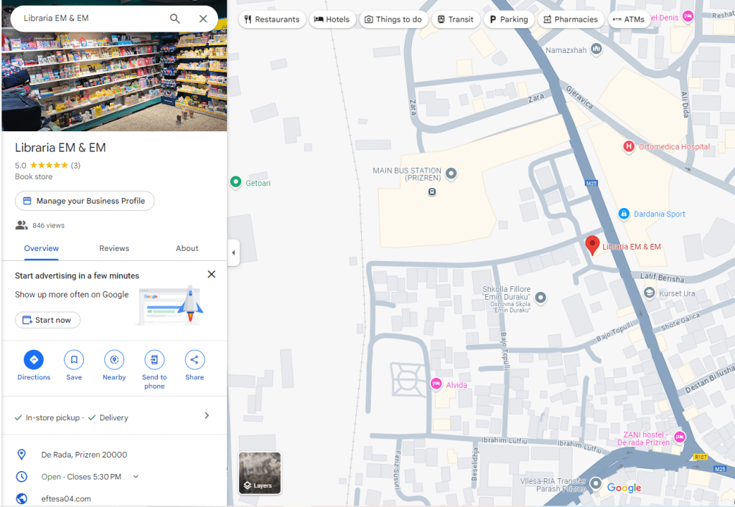Screen dimensions: 735x507
Task: Expand In-store pickup and Delivery details
Action: coord(207,416)
